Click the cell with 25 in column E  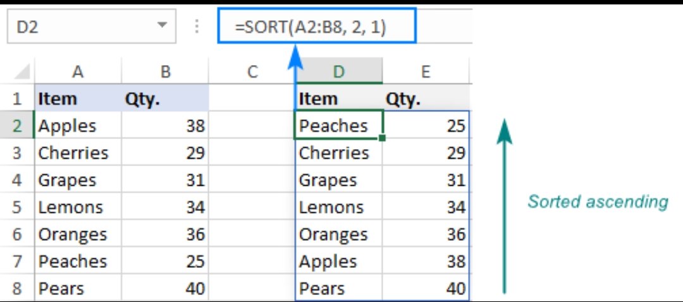tap(426, 126)
